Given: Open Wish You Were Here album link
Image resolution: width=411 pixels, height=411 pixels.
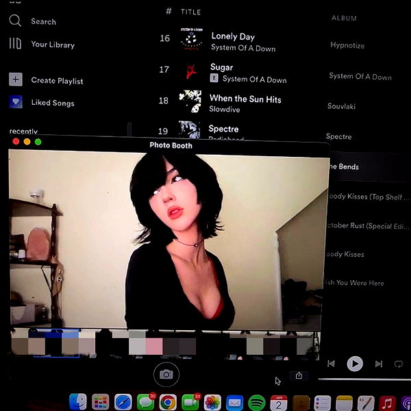Looking at the screenshot, I should tap(354, 282).
